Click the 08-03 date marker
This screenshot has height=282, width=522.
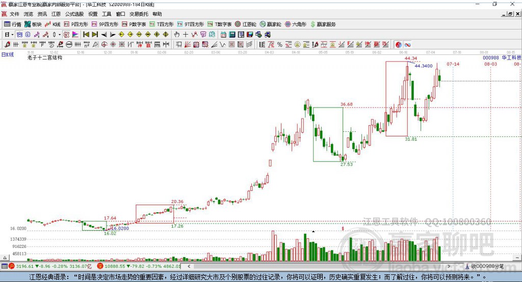(x=491, y=64)
